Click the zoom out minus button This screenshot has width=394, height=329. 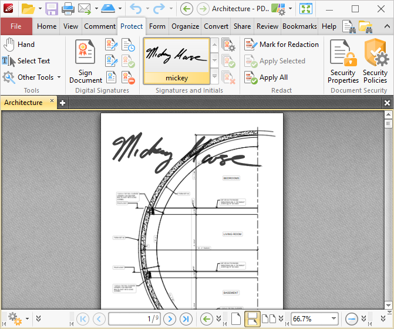point(352,319)
